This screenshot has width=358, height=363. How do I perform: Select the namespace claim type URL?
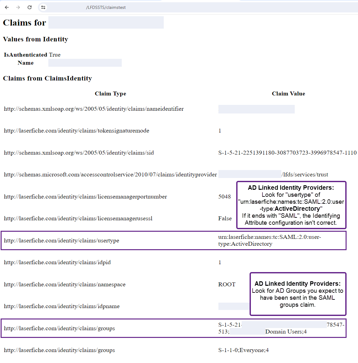point(65,284)
